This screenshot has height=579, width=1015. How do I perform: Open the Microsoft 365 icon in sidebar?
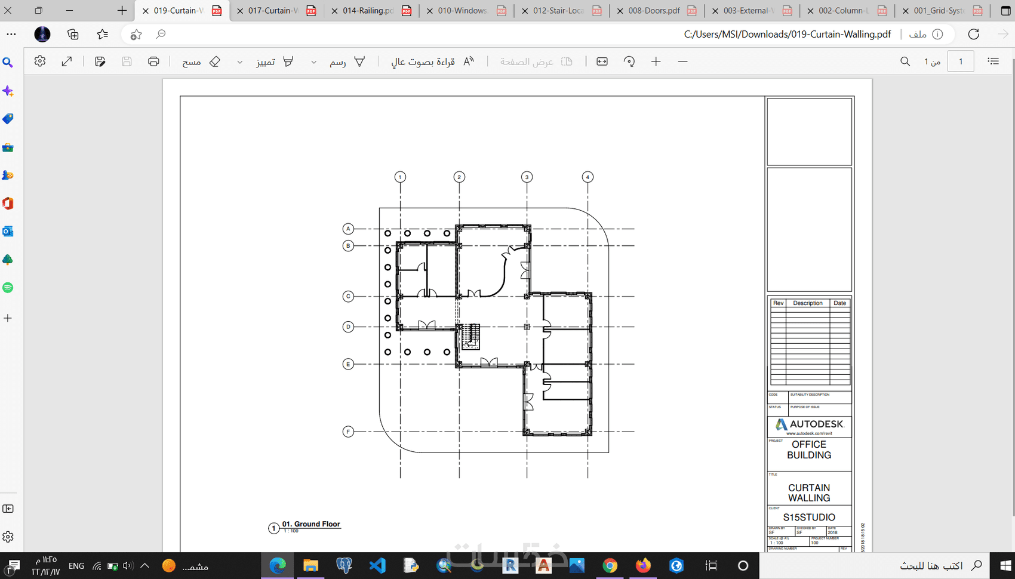tap(8, 204)
